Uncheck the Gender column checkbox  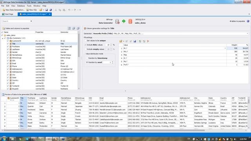[8, 52]
